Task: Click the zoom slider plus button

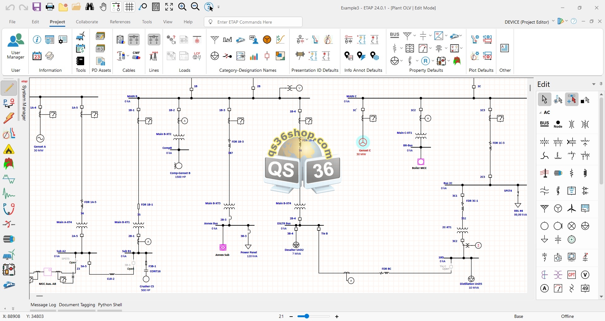Action: [x=337, y=317]
